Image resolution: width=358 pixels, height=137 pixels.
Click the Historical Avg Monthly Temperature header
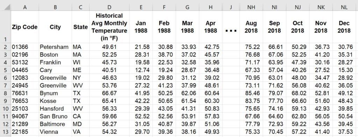109,27
